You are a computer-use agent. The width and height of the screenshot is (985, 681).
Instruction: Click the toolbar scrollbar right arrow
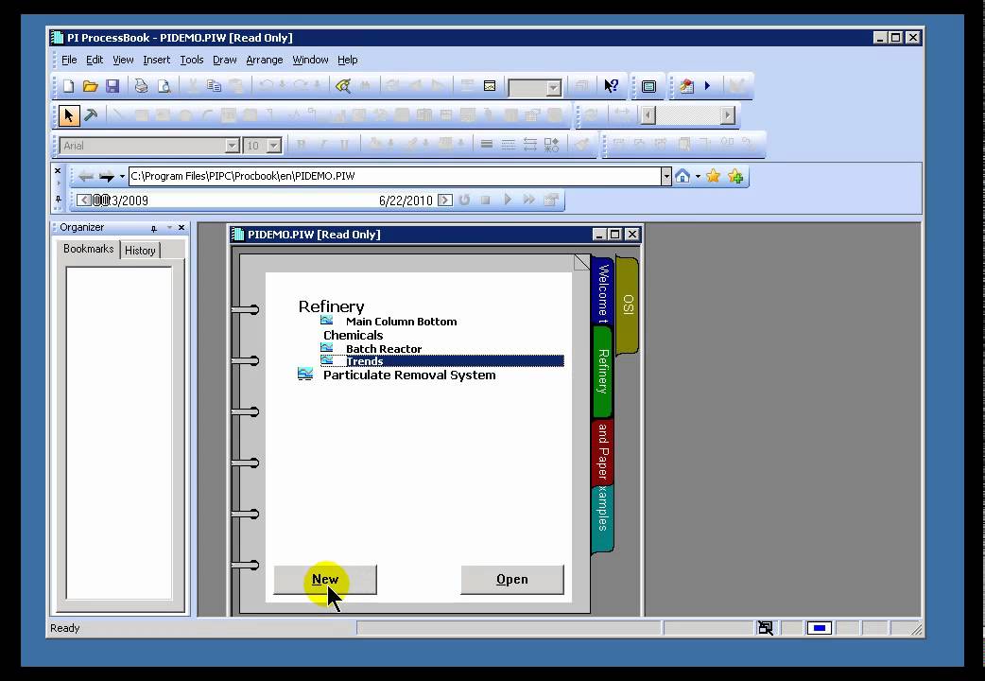(x=728, y=115)
